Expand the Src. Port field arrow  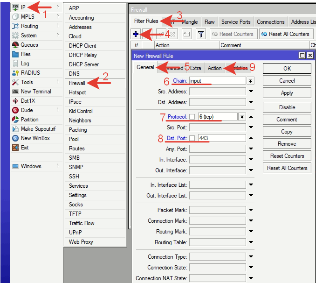tap(251, 127)
